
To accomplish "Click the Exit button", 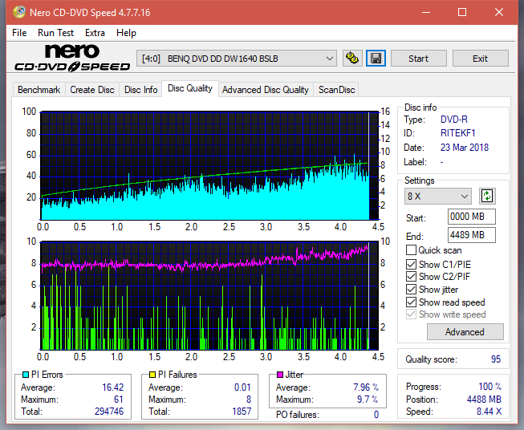I will [480, 59].
